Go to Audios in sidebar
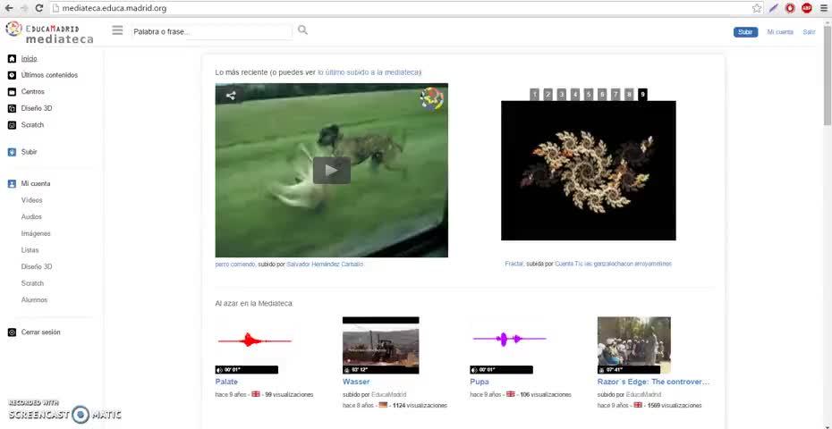The height and width of the screenshot is (429, 832). click(31, 217)
